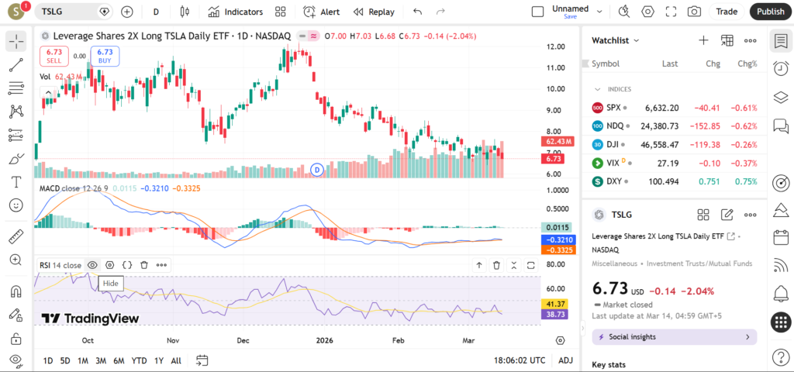The width and height of the screenshot is (794, 372).
Task: Open Social insights link
Action: (674, 337)
